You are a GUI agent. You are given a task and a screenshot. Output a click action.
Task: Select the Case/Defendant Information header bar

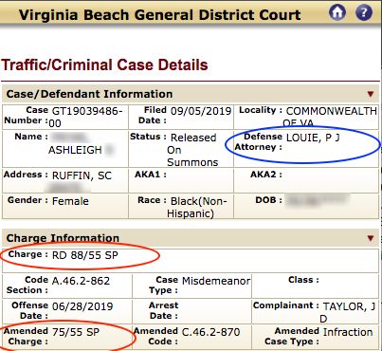click(191, 94)
